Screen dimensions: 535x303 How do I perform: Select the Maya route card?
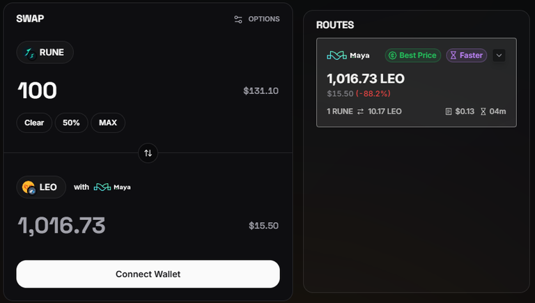point(417,83)
